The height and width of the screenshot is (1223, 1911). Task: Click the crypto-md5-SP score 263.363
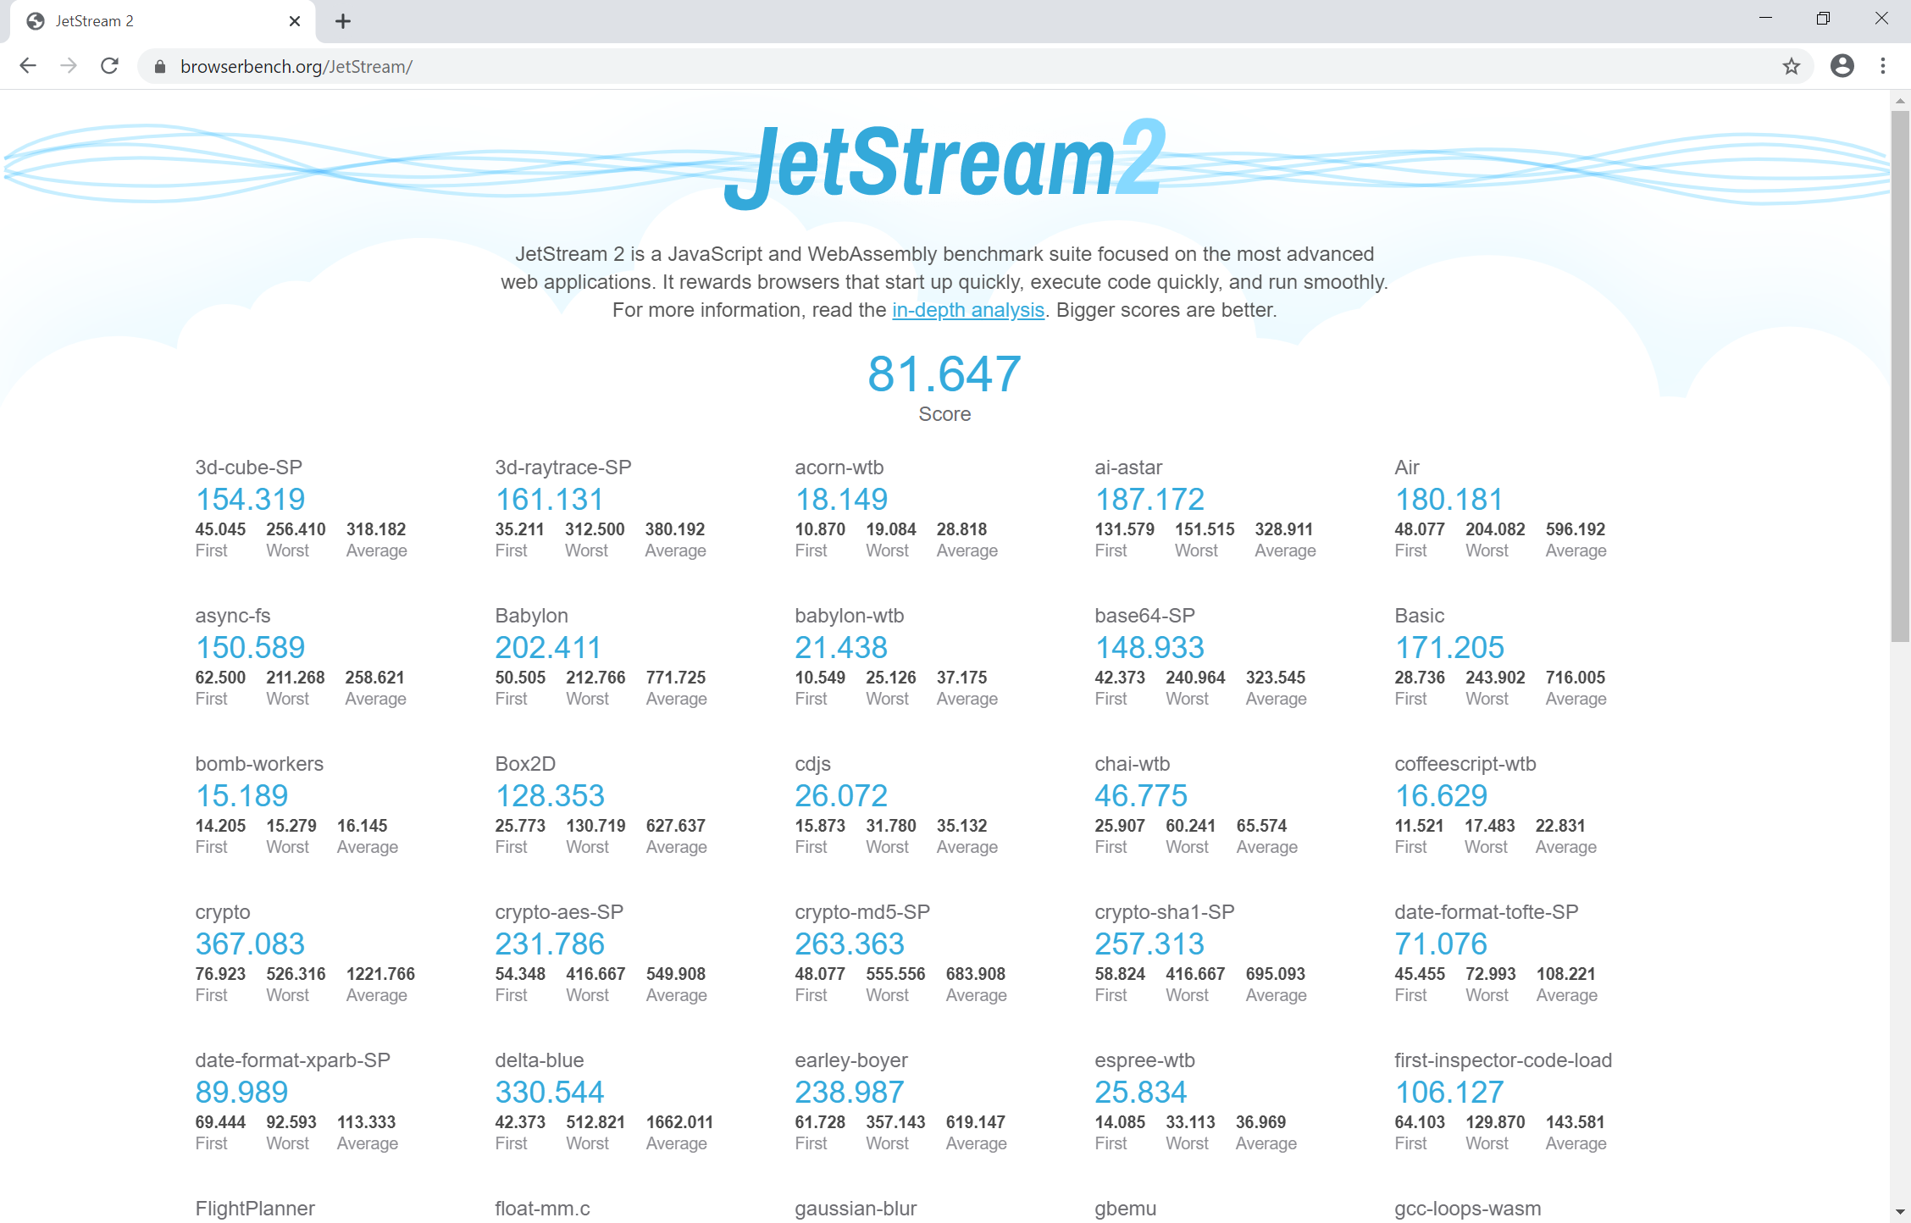click(x=850, y=944)
